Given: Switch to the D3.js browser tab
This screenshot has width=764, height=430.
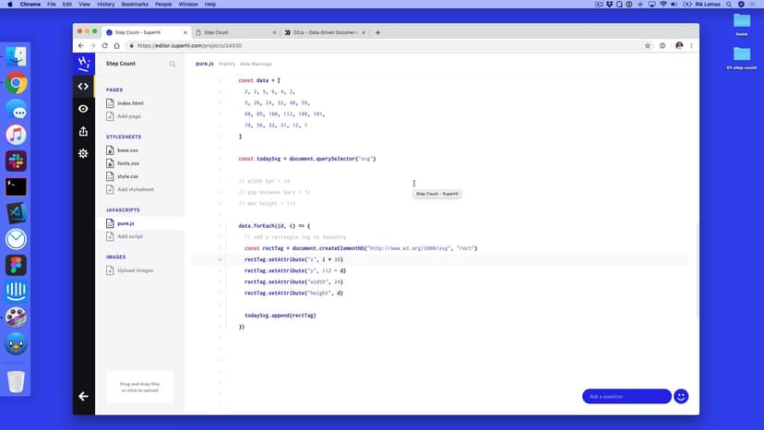Looking at the screenshot, I should 323,32.
